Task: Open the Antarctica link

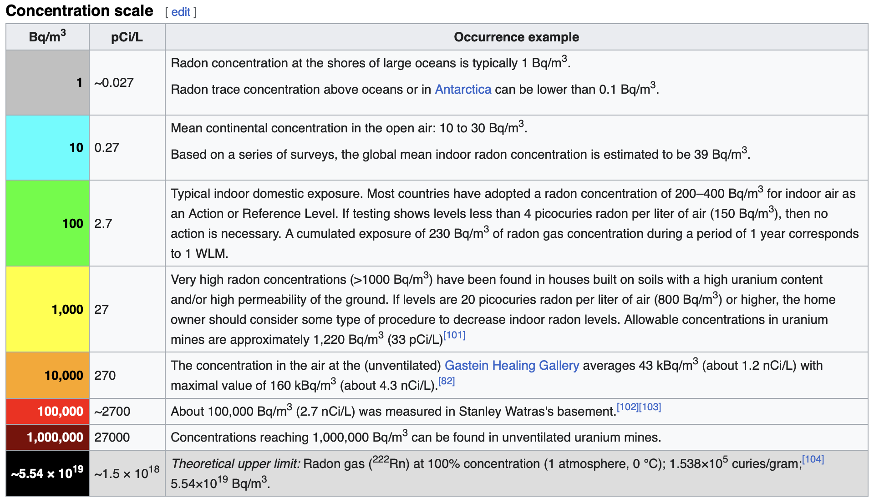Action: pyautogui.click(x=463, y=90)
